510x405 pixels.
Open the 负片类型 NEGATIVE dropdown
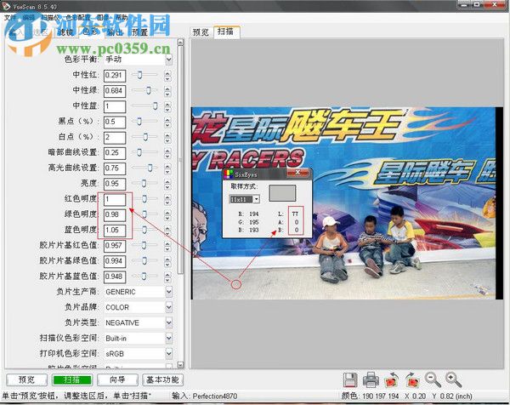(x=169, y=322)
